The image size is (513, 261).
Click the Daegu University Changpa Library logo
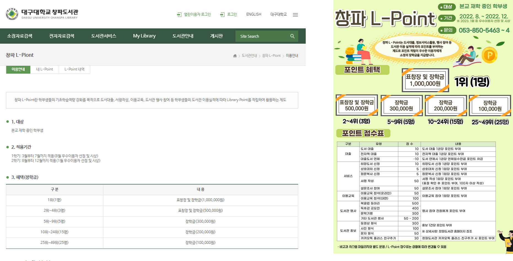point(42,14)
